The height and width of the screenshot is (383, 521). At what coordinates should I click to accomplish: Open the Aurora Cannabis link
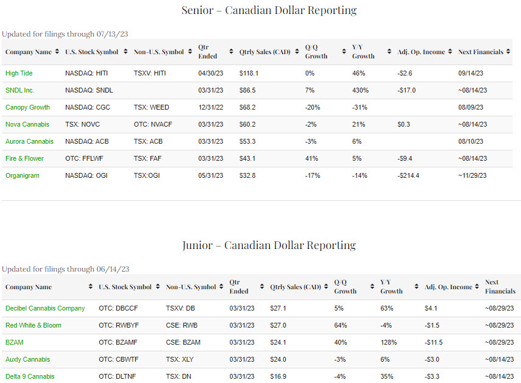[x=29, y=141]
